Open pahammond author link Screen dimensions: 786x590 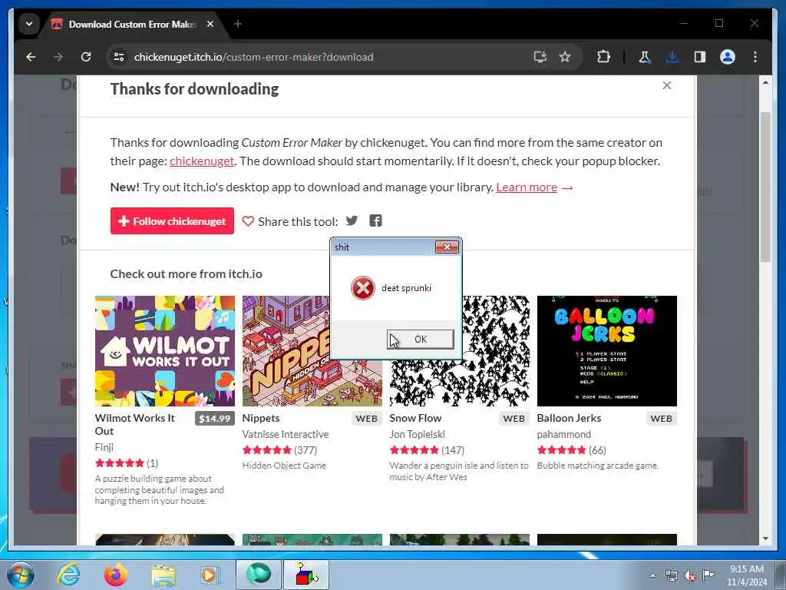pyautogui.click(x=563, y=434)
